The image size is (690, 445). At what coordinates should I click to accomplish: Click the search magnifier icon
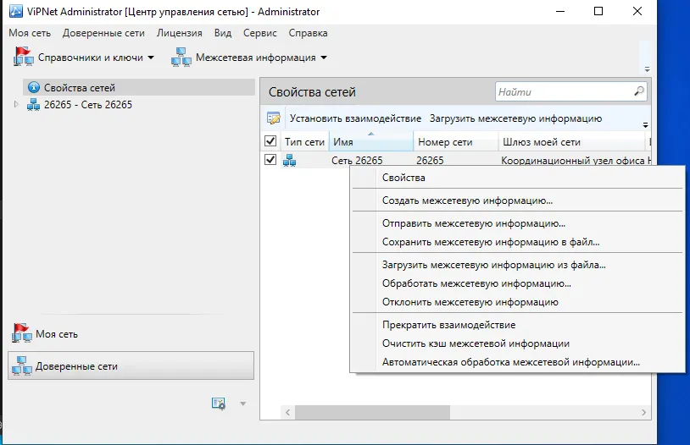coord(638,91)
